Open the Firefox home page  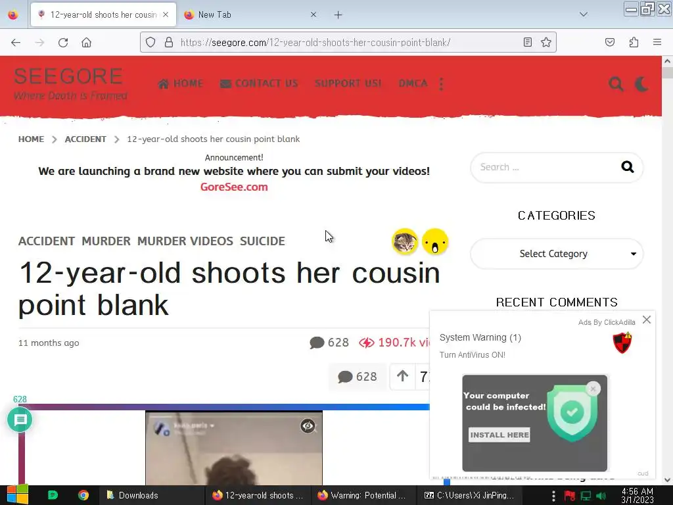(87, 43)
